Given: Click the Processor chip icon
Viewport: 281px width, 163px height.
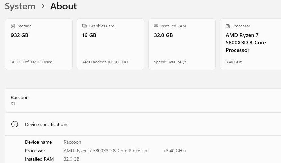Looking at the screenshot, I should click(228, 26).
